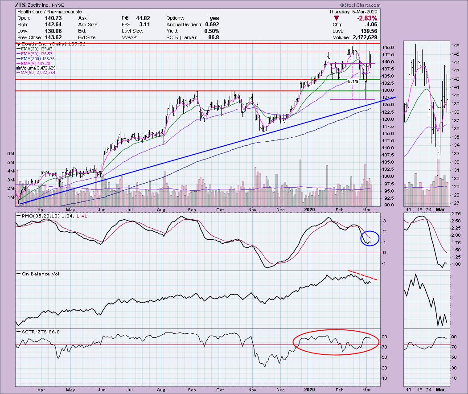Viewport: 468px width, 394px height.
Task: Click the 3M volume axis label
Action: coord(11,180)
